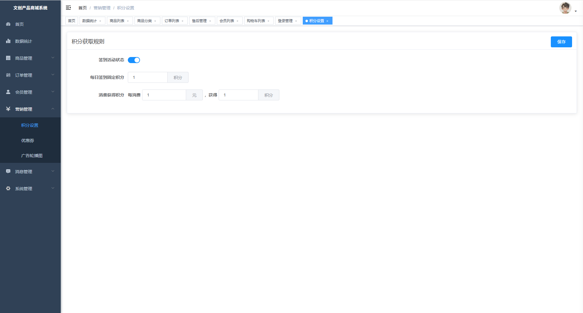Collapse the 营销管理 submenu chevron

(x=53, y=109)
